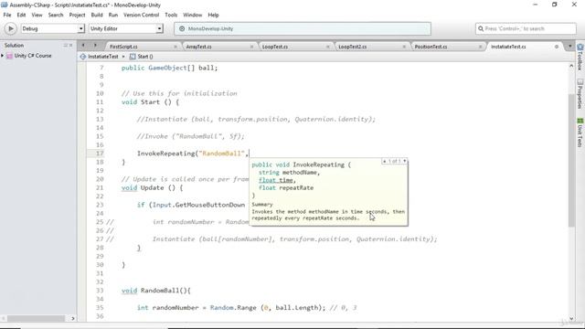Close the FirstScript.cs tab
The height and width of the screenshot is (329, 585).
click(x=175, y=47)
